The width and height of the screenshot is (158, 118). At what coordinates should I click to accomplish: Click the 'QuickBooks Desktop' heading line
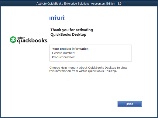68,34
